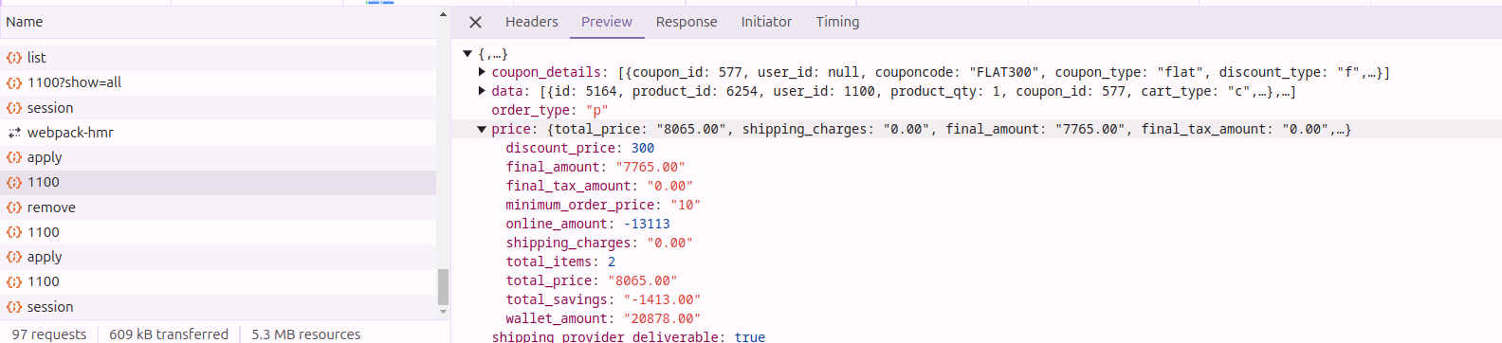Select the 1100?show=all request icon
This screenshot has width=1502, height=343.
click(14, 82)
